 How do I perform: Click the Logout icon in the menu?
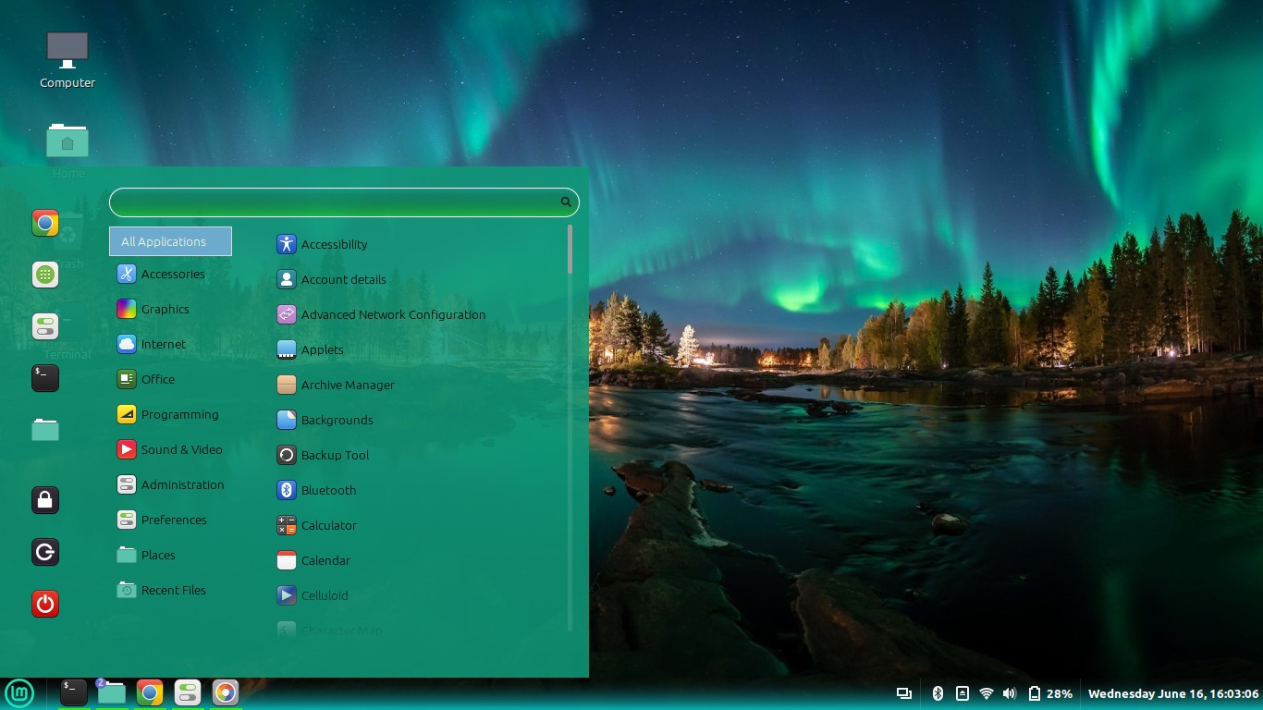click(x=45, y=552)
